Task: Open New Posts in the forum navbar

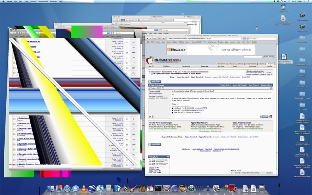Action: [221, 66]
